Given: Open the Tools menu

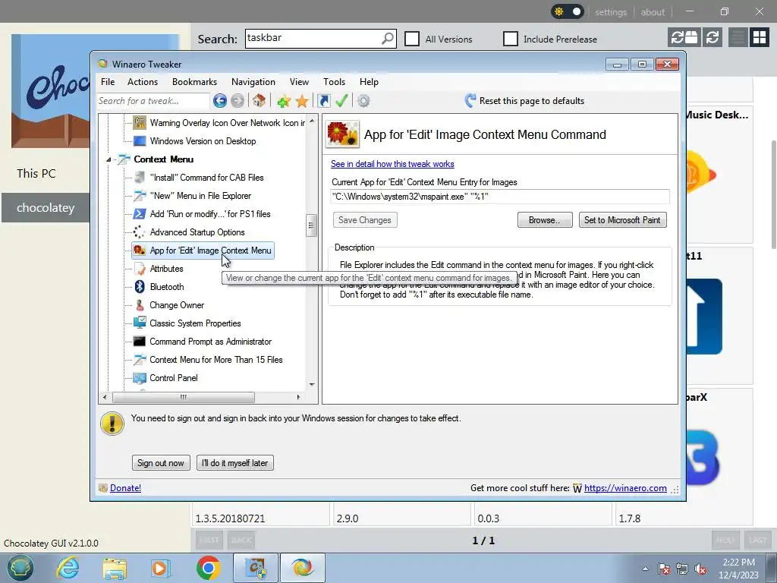Looking at the screenshot, I should point(334,82).
